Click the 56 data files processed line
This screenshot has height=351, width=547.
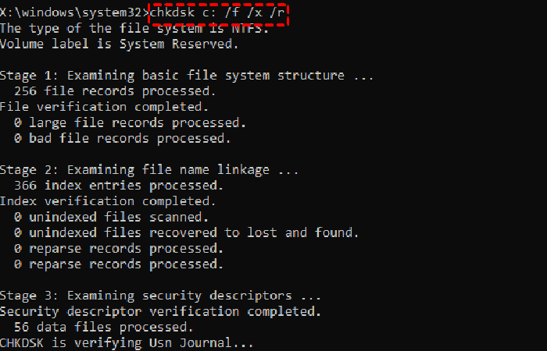[103, 328]
